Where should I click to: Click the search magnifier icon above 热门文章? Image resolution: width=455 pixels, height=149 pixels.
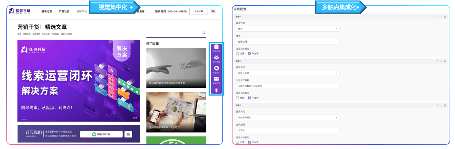[204, 33]
